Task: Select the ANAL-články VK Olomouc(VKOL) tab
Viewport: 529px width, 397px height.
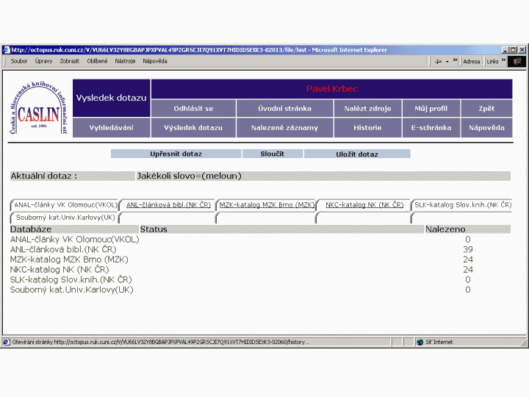Action: click(65, 205)
